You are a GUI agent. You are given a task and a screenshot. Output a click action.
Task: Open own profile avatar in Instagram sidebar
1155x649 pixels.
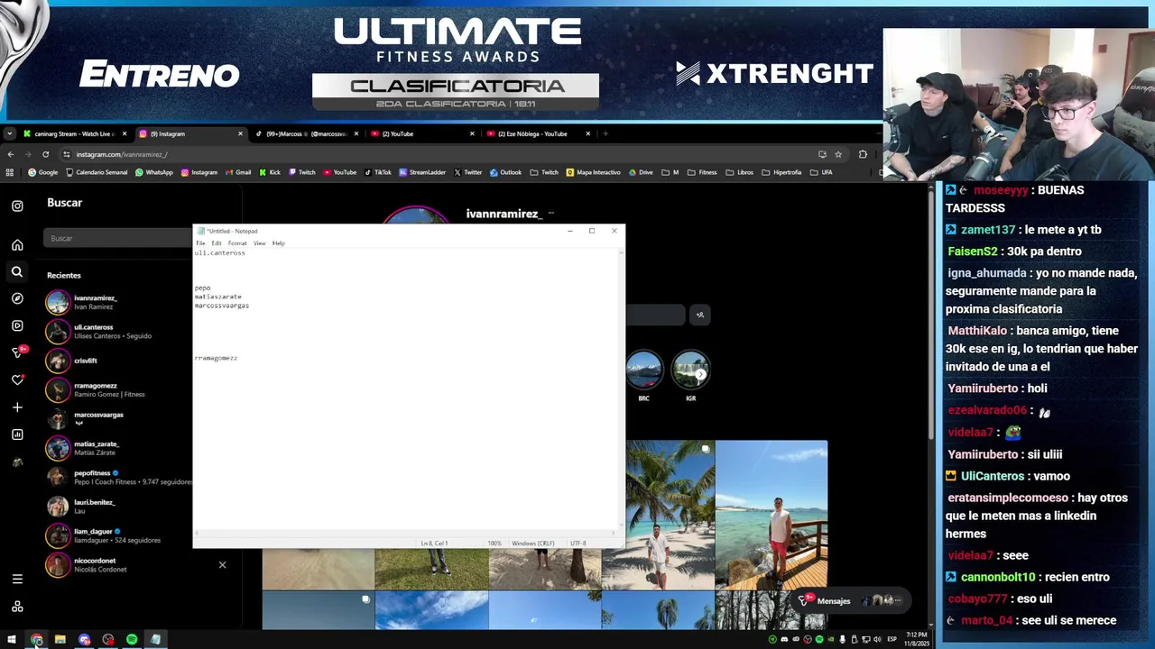point(17,462)
